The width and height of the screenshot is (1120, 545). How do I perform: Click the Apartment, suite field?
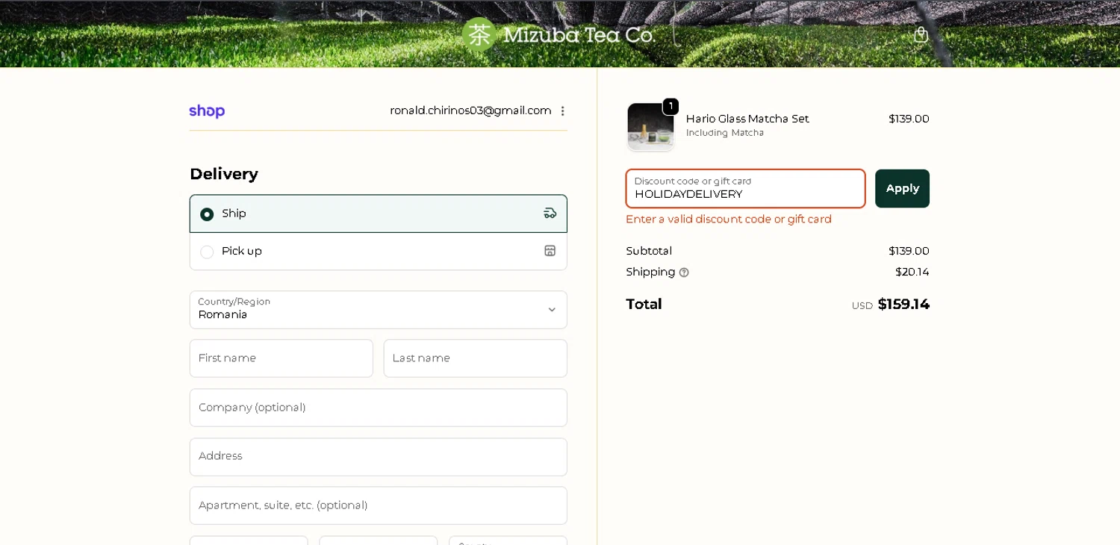click(x=379, y=505)
